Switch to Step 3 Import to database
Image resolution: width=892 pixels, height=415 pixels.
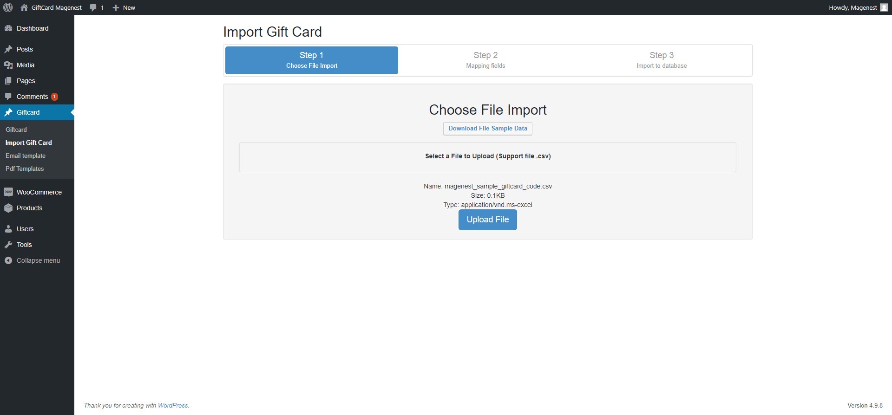click(x=662, y=60)
